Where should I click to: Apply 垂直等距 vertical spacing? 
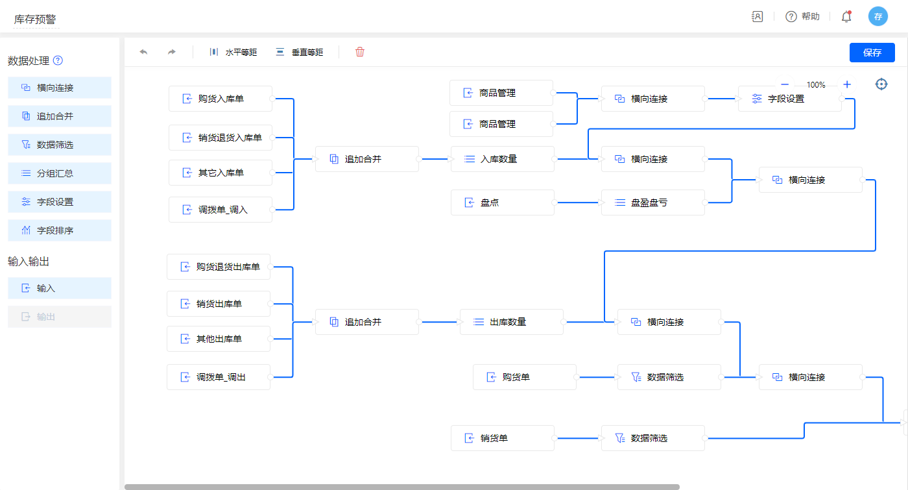(x=299, y=52)
